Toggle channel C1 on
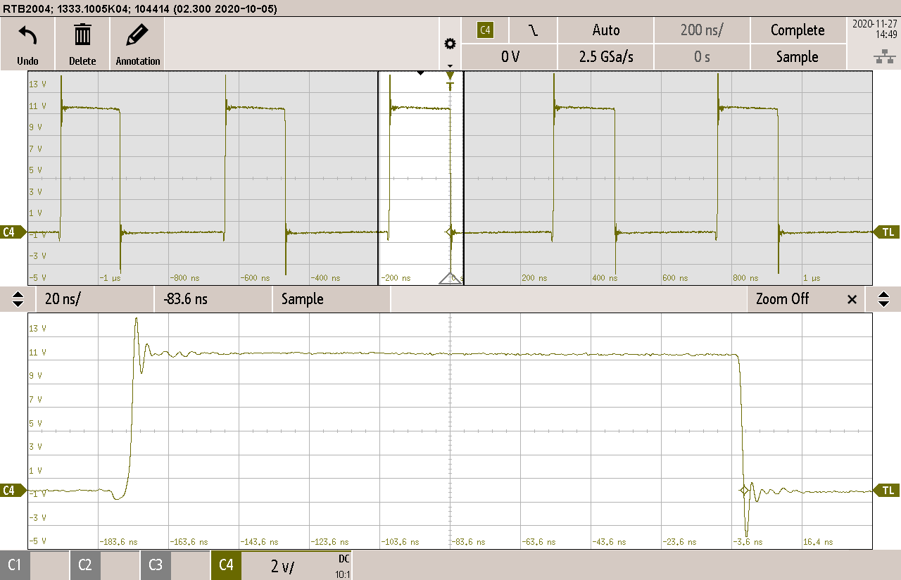The width and height of the screenshot is (901, 580). (15, 565)
